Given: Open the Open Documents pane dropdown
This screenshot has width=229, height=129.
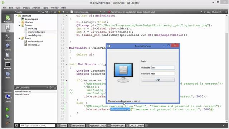Looking at the screenshot, I should coord(47,87).
